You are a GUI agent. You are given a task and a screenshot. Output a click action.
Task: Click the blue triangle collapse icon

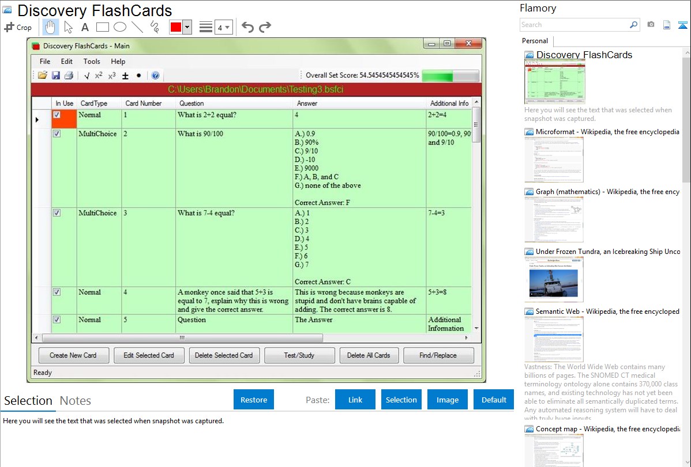click(x=682, y=25)
